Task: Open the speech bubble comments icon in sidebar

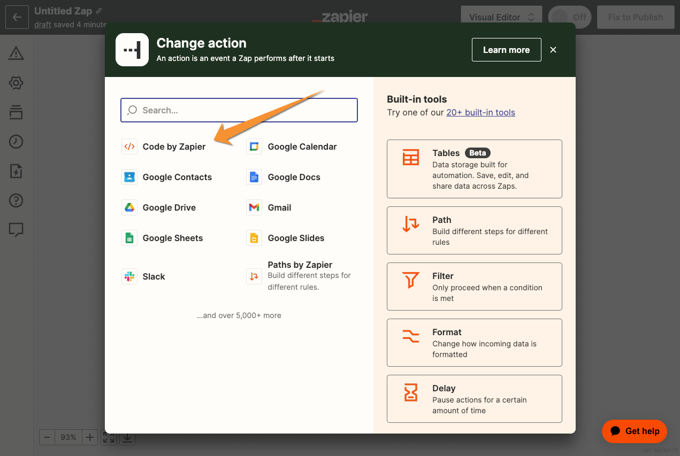Action: (16, 230)
